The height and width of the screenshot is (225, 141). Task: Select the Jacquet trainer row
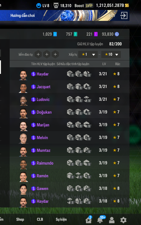(70, 87)
